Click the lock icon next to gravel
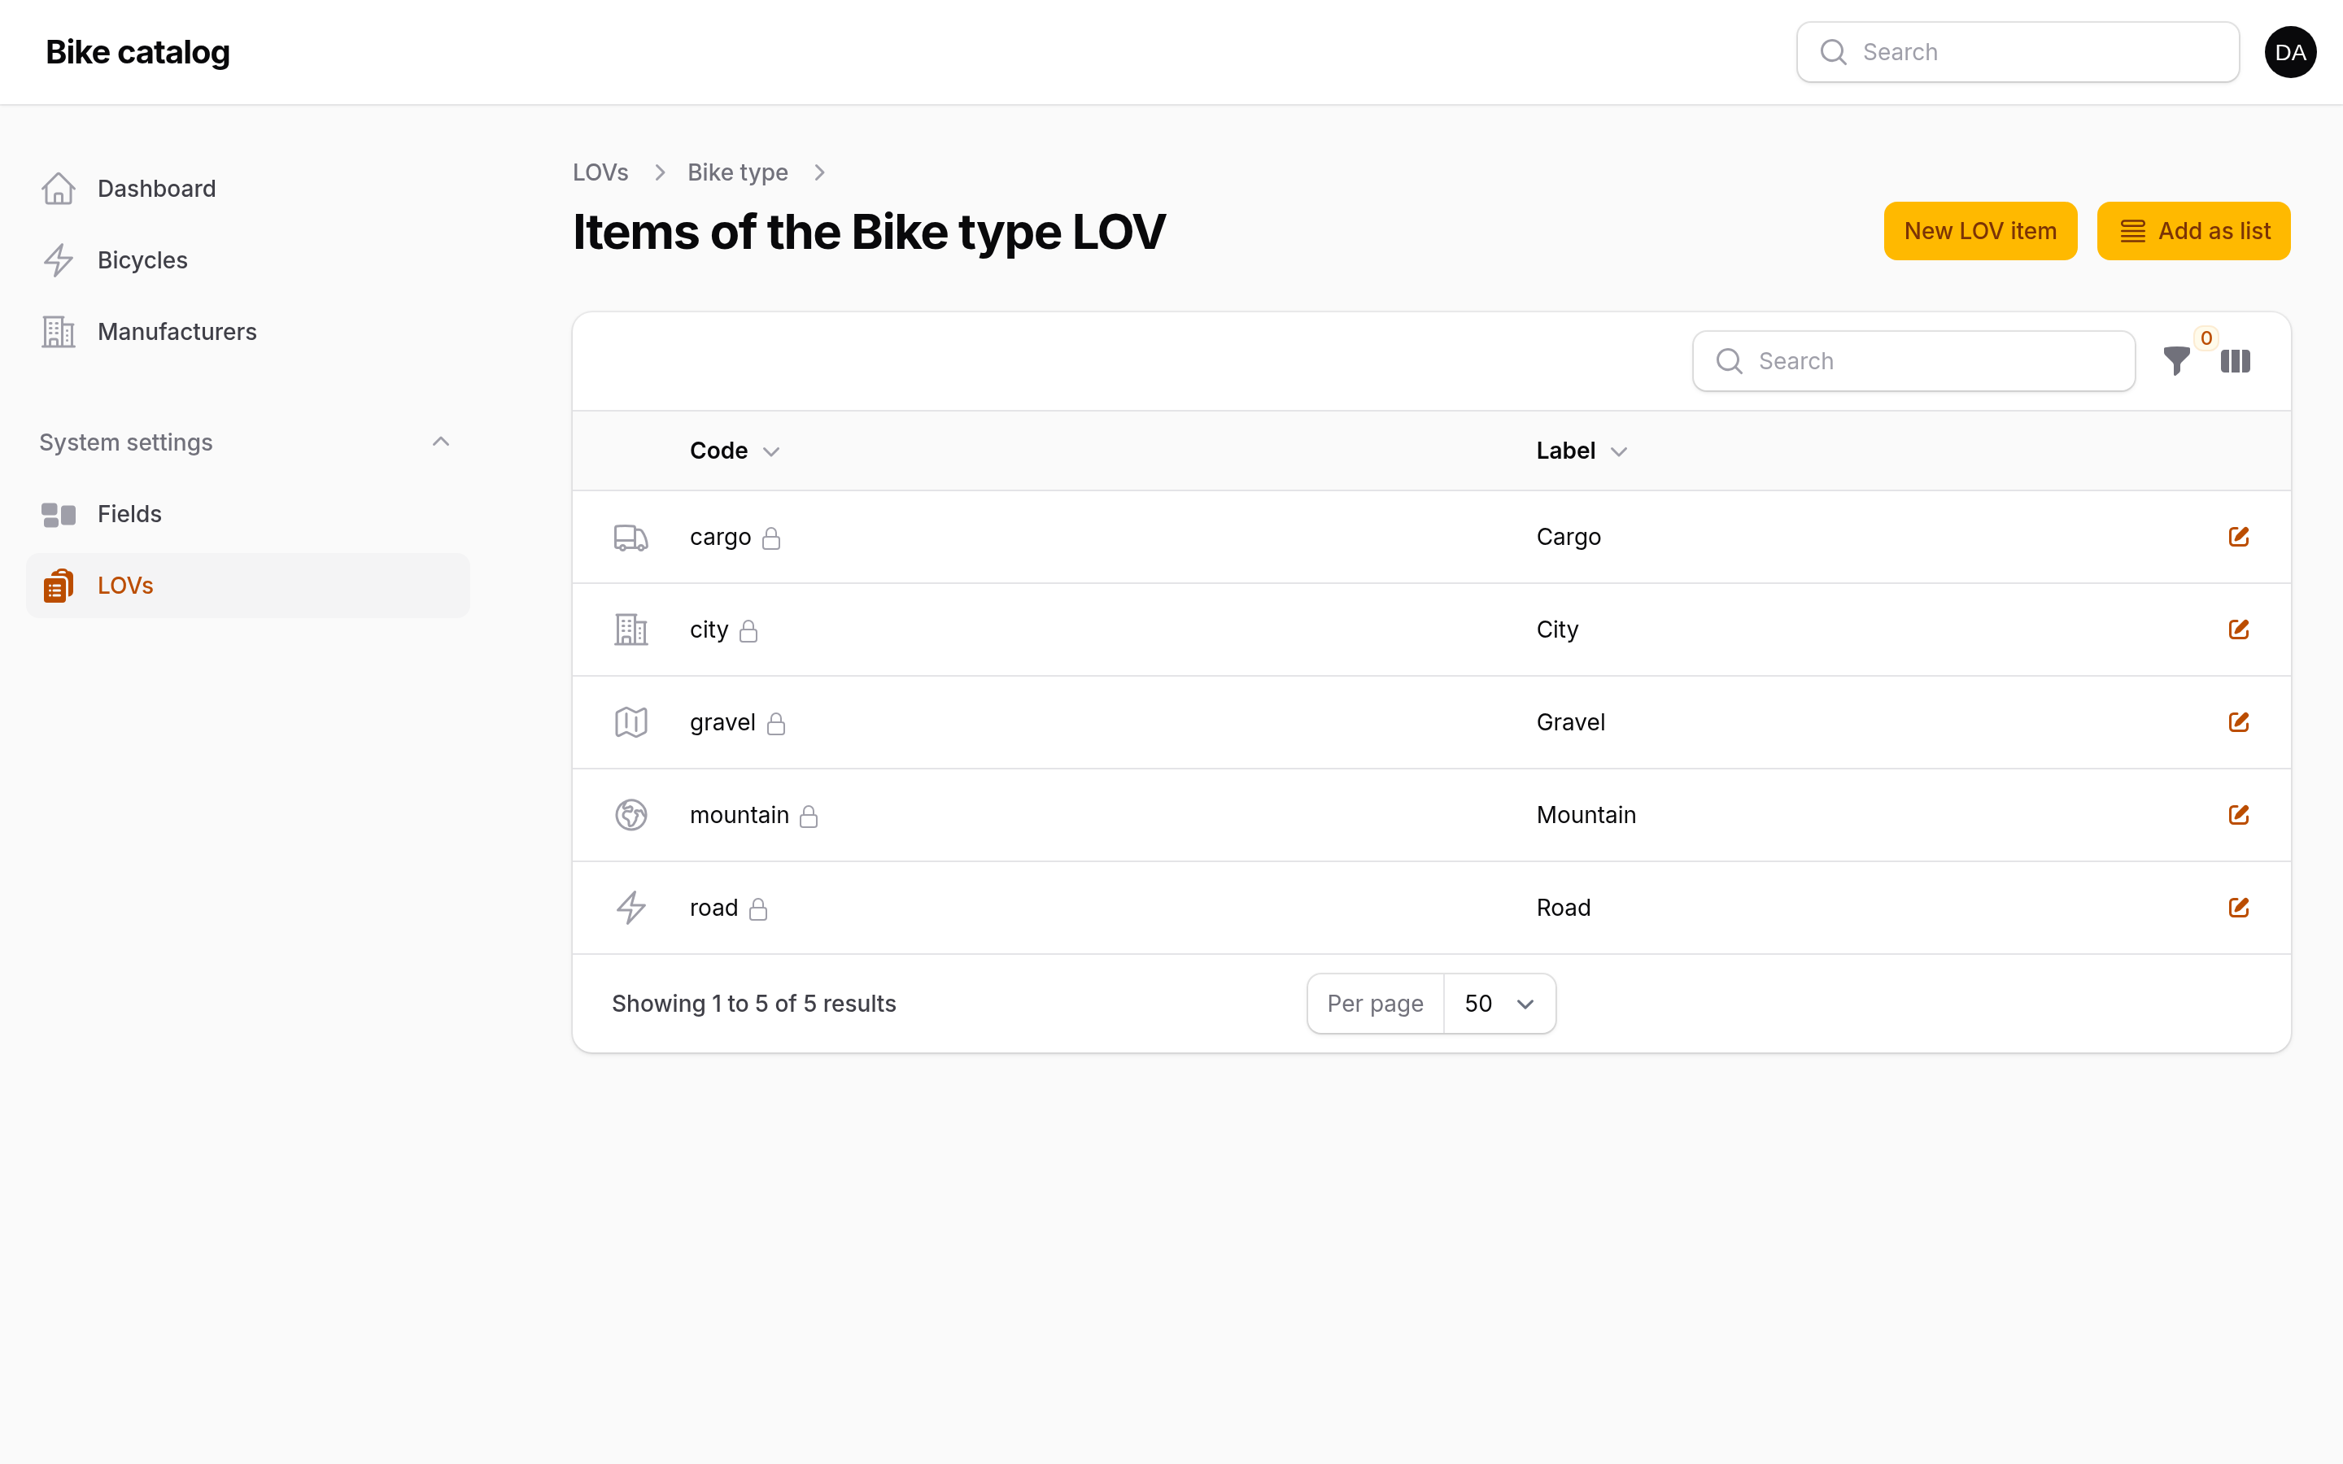 775,723
